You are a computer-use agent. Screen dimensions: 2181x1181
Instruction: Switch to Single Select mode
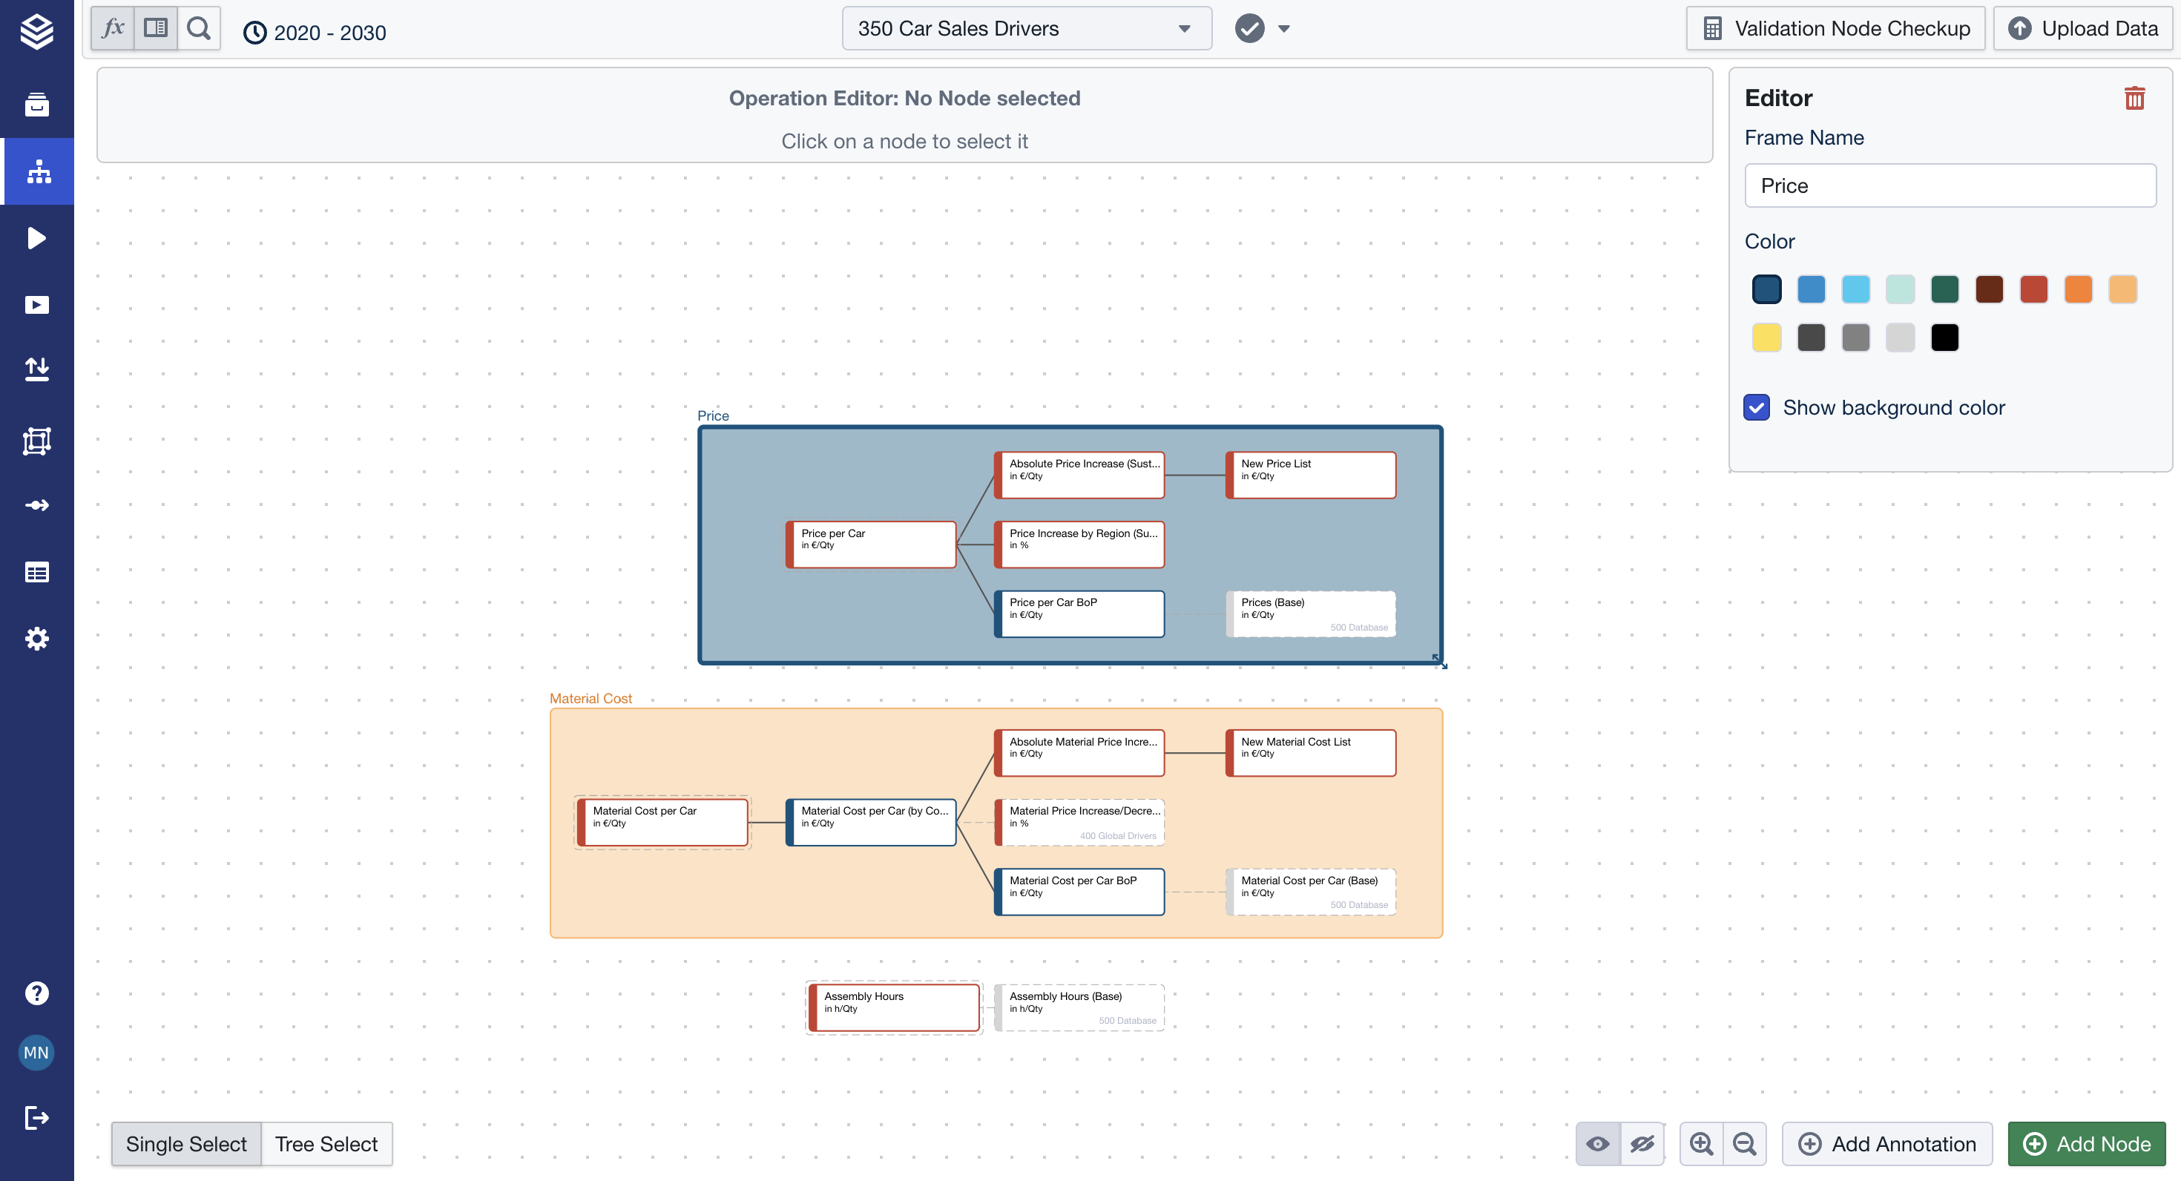[x=186, y=1144]
